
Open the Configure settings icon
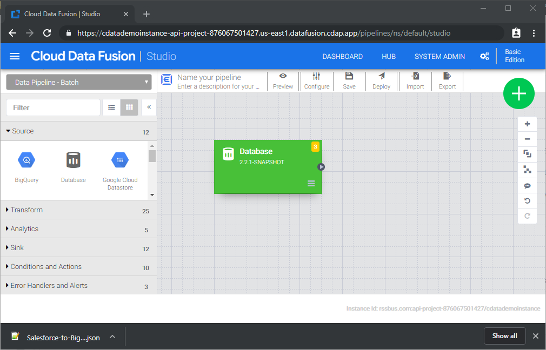click(316, 76)
